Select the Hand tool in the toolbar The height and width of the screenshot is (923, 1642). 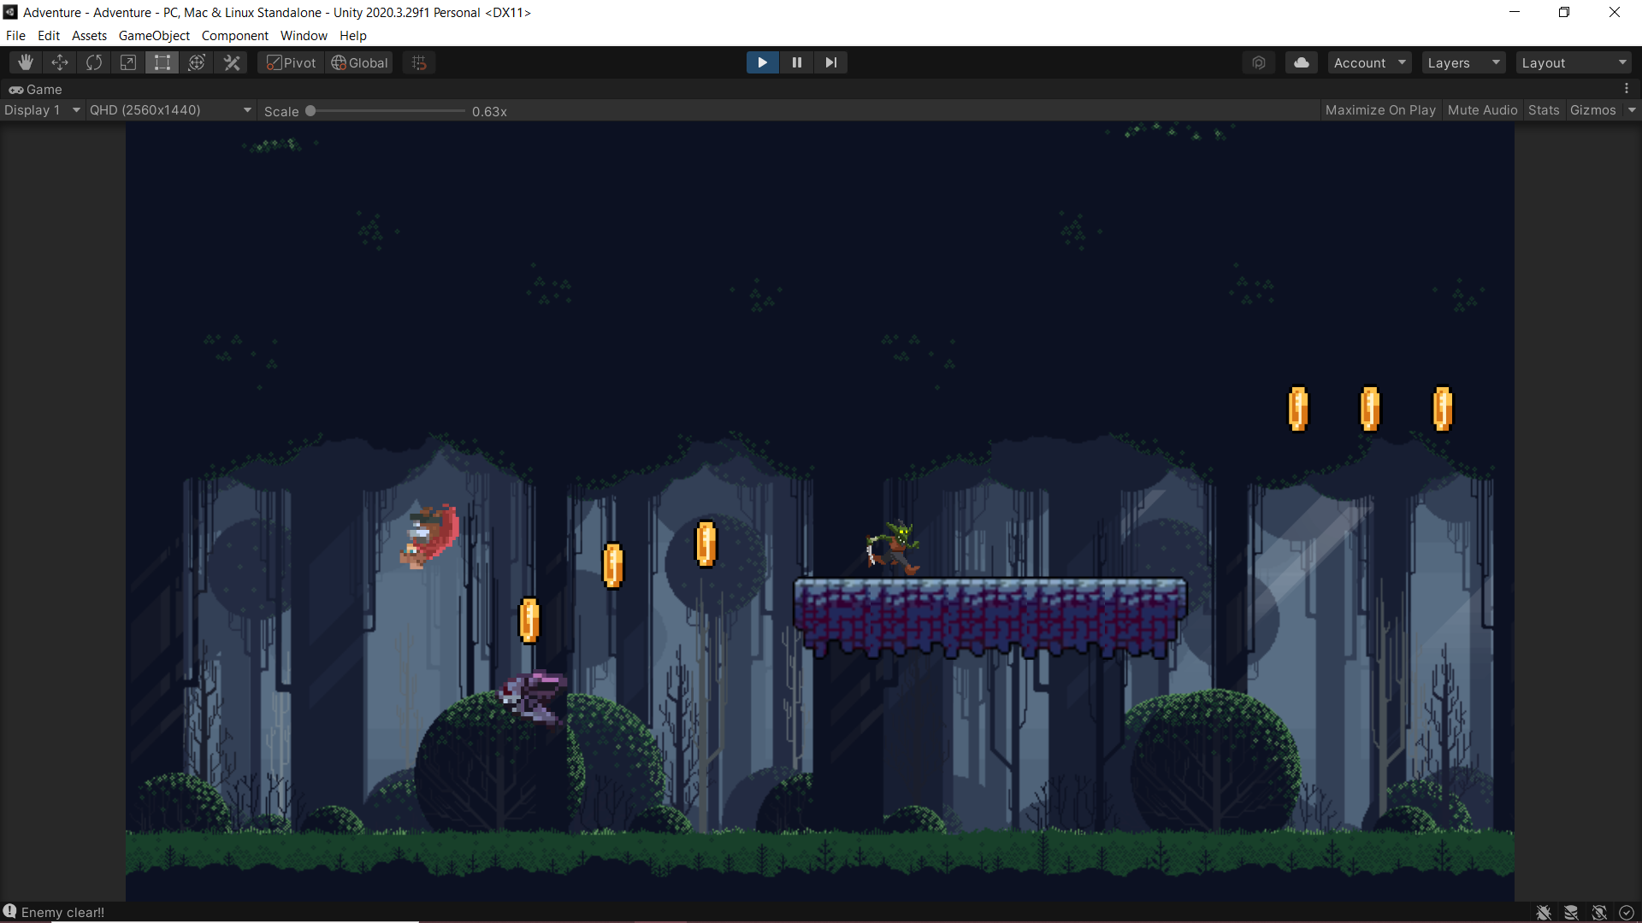[24, 62]
